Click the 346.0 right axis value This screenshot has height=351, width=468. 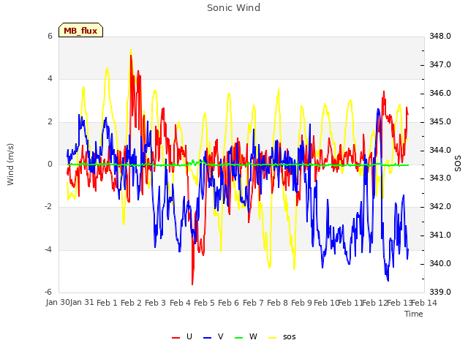point(440,93)
